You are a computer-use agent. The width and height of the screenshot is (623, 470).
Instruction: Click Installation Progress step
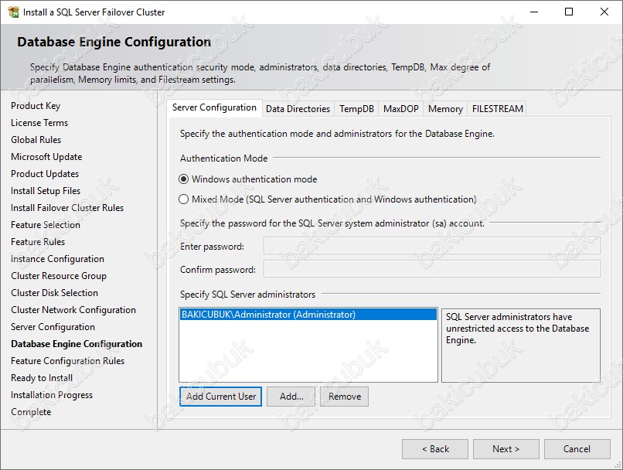(x=52, y=395)
